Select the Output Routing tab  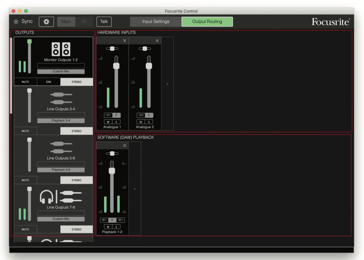point(207,22)
